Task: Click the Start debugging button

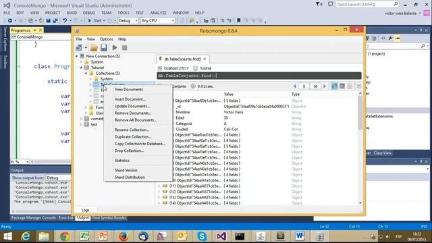Action: (x=94, y=20)
